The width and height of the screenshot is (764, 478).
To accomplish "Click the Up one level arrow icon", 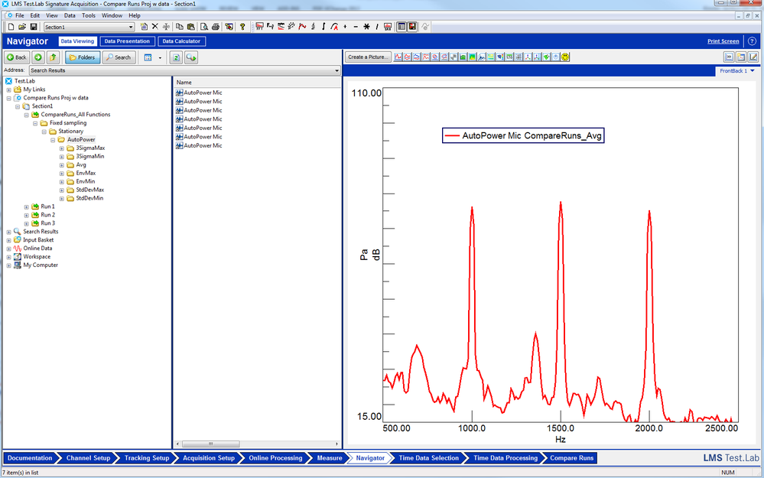I will click(x=53, y=57).
